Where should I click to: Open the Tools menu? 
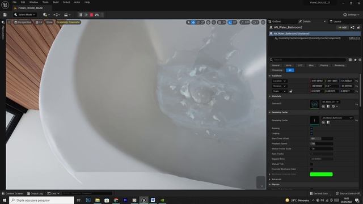pos(45,2)
